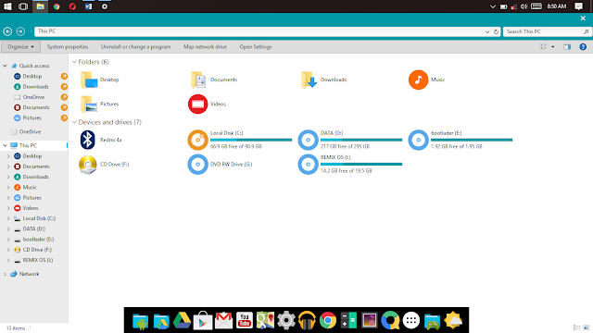Open Gmail from the bottom dock
The width and height of the screenshot is (593, 333).
(x=223, y=320)
